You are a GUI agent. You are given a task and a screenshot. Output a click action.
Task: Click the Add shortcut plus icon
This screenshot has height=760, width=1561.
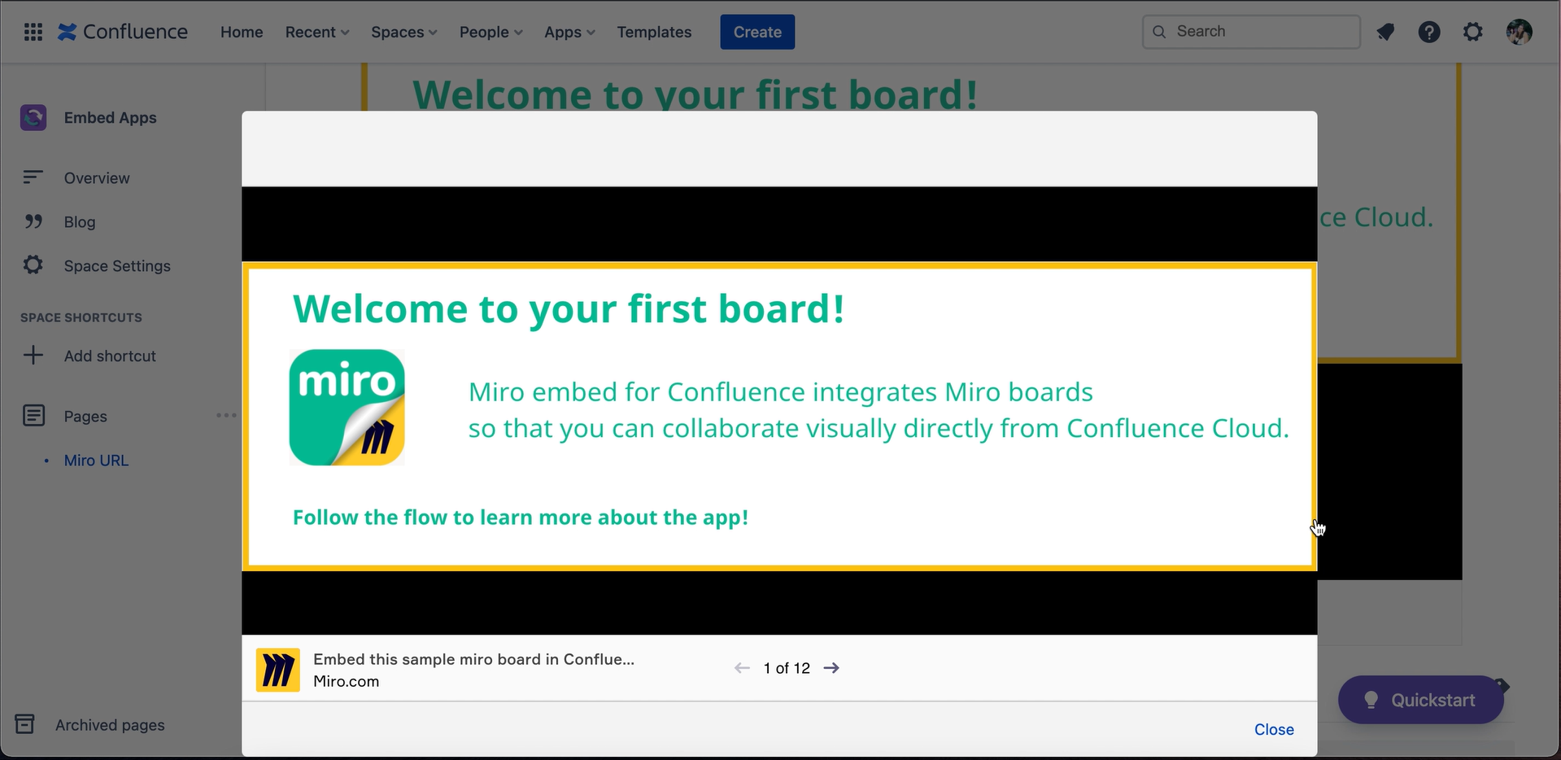tap(33, 356)
